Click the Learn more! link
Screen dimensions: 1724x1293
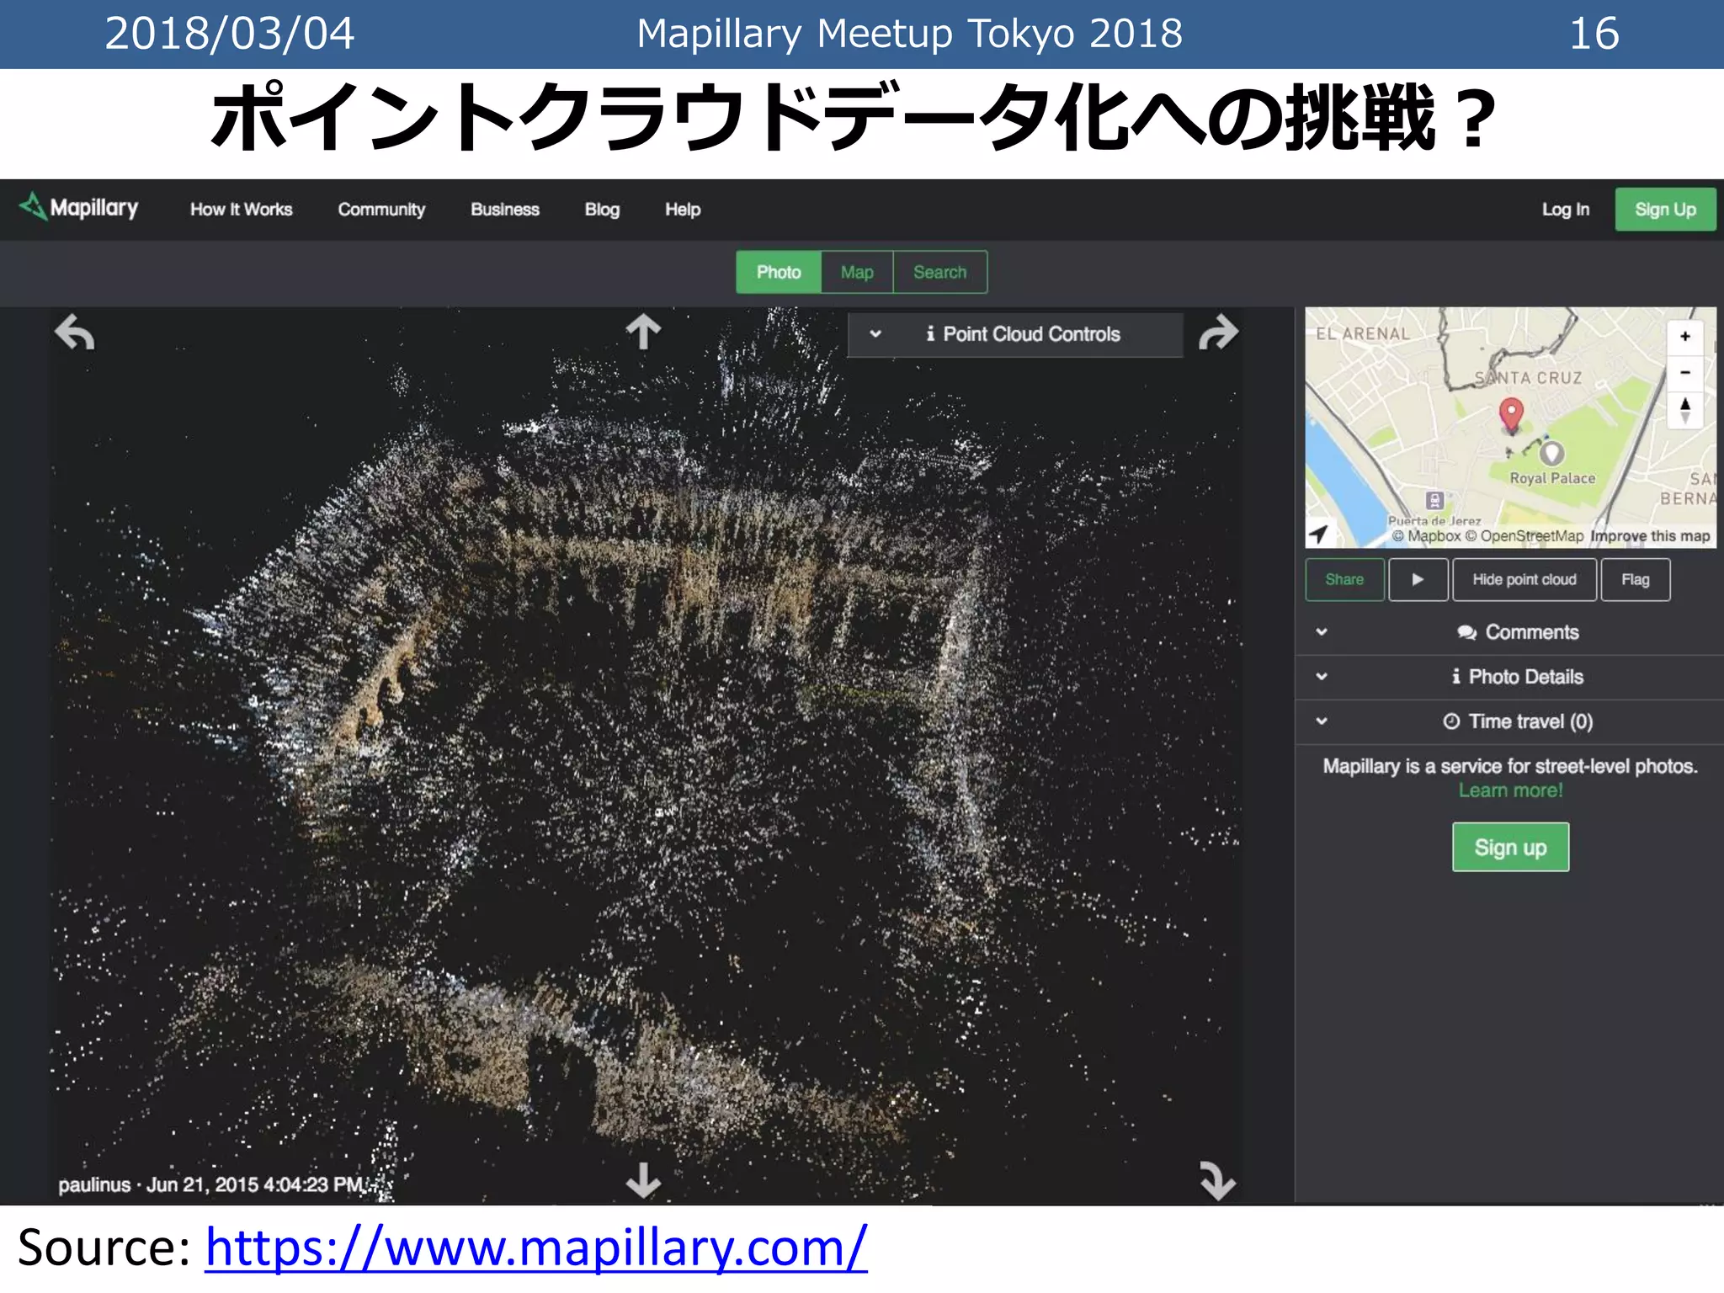[1510, 790]
